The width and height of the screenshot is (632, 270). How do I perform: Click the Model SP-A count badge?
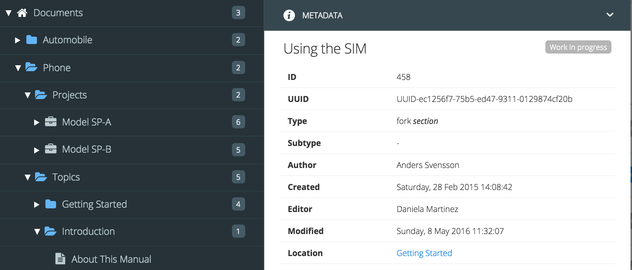pyautogui.click(x=238, y=122)
